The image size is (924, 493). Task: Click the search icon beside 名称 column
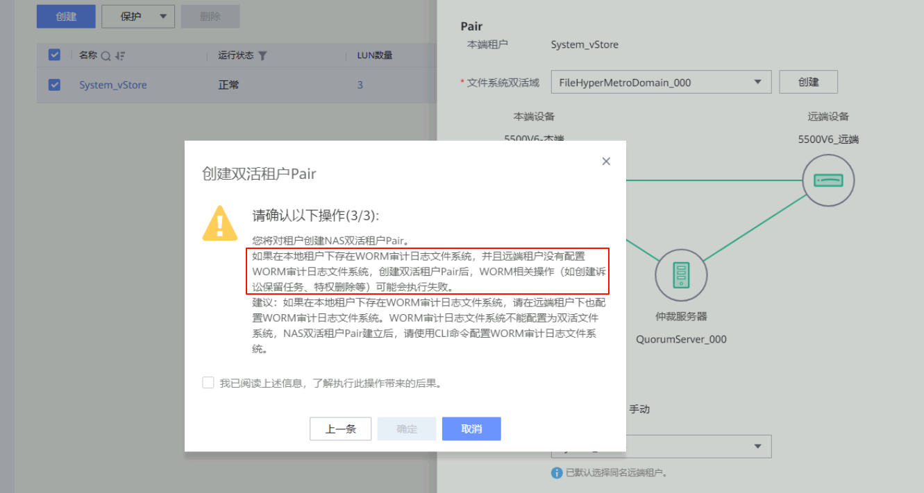click(106, 55)
